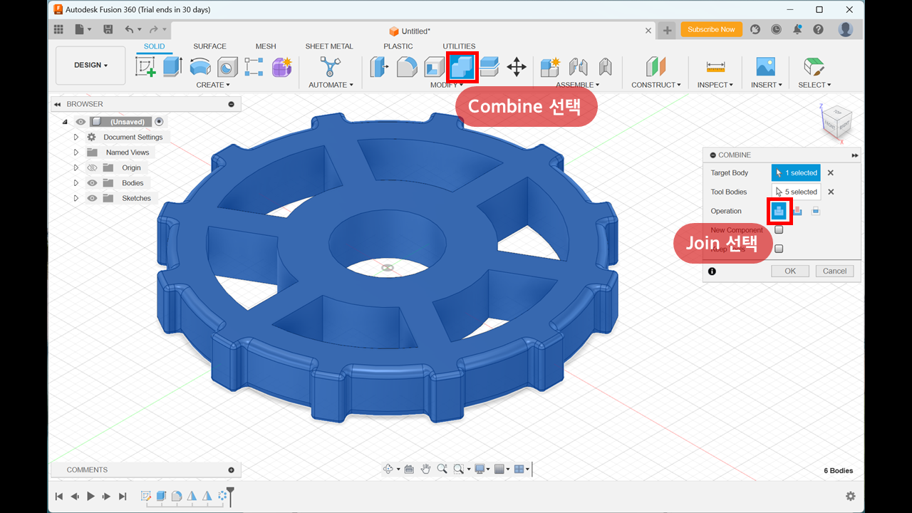
Task: Expand Named Views node
Action: pos(76,152)
